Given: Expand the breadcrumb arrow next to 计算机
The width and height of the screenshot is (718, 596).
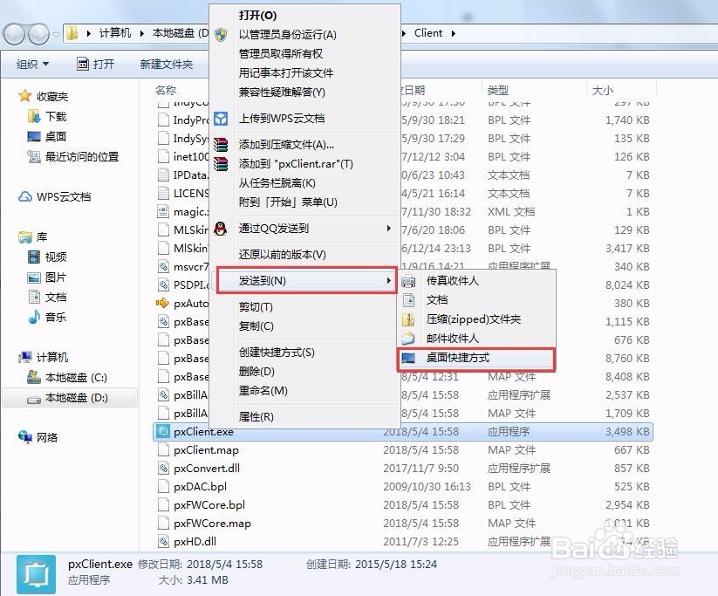Looking at the screenshot, I should tap(140, 32).
